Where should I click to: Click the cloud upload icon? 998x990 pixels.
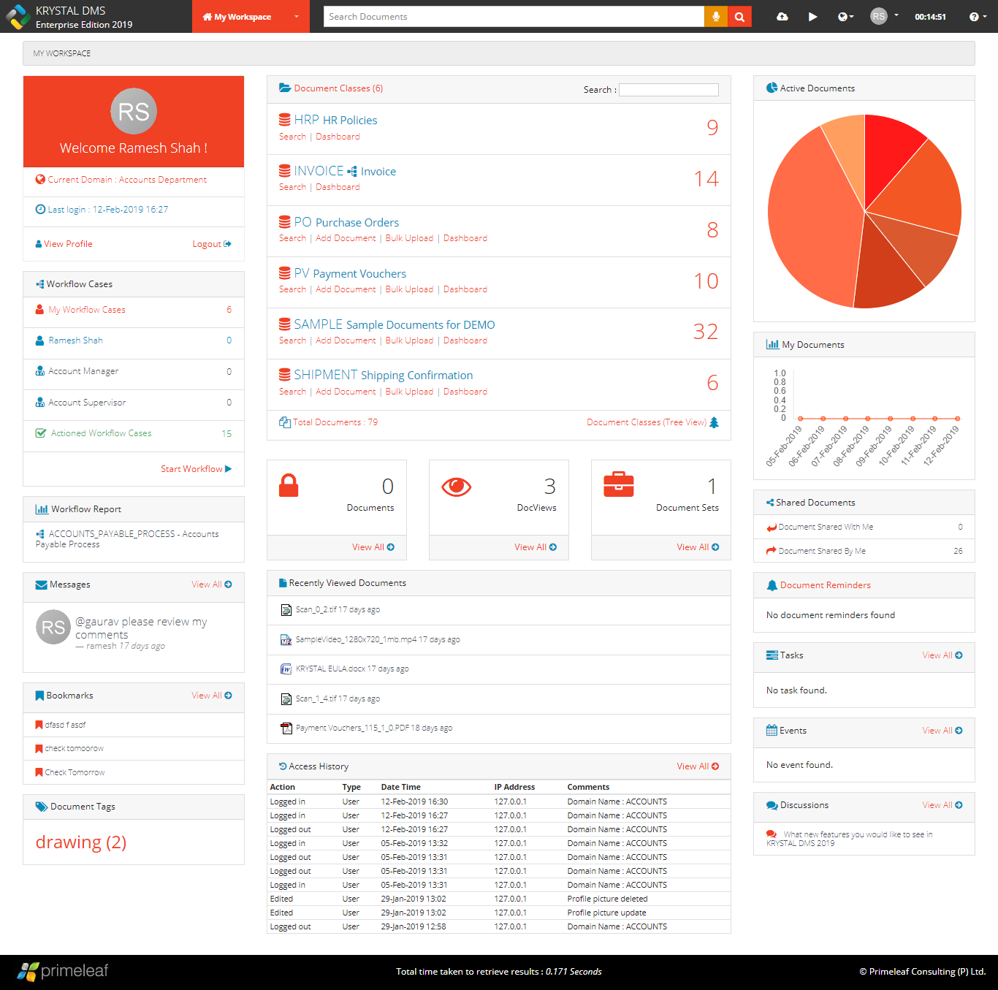[782, 17]
